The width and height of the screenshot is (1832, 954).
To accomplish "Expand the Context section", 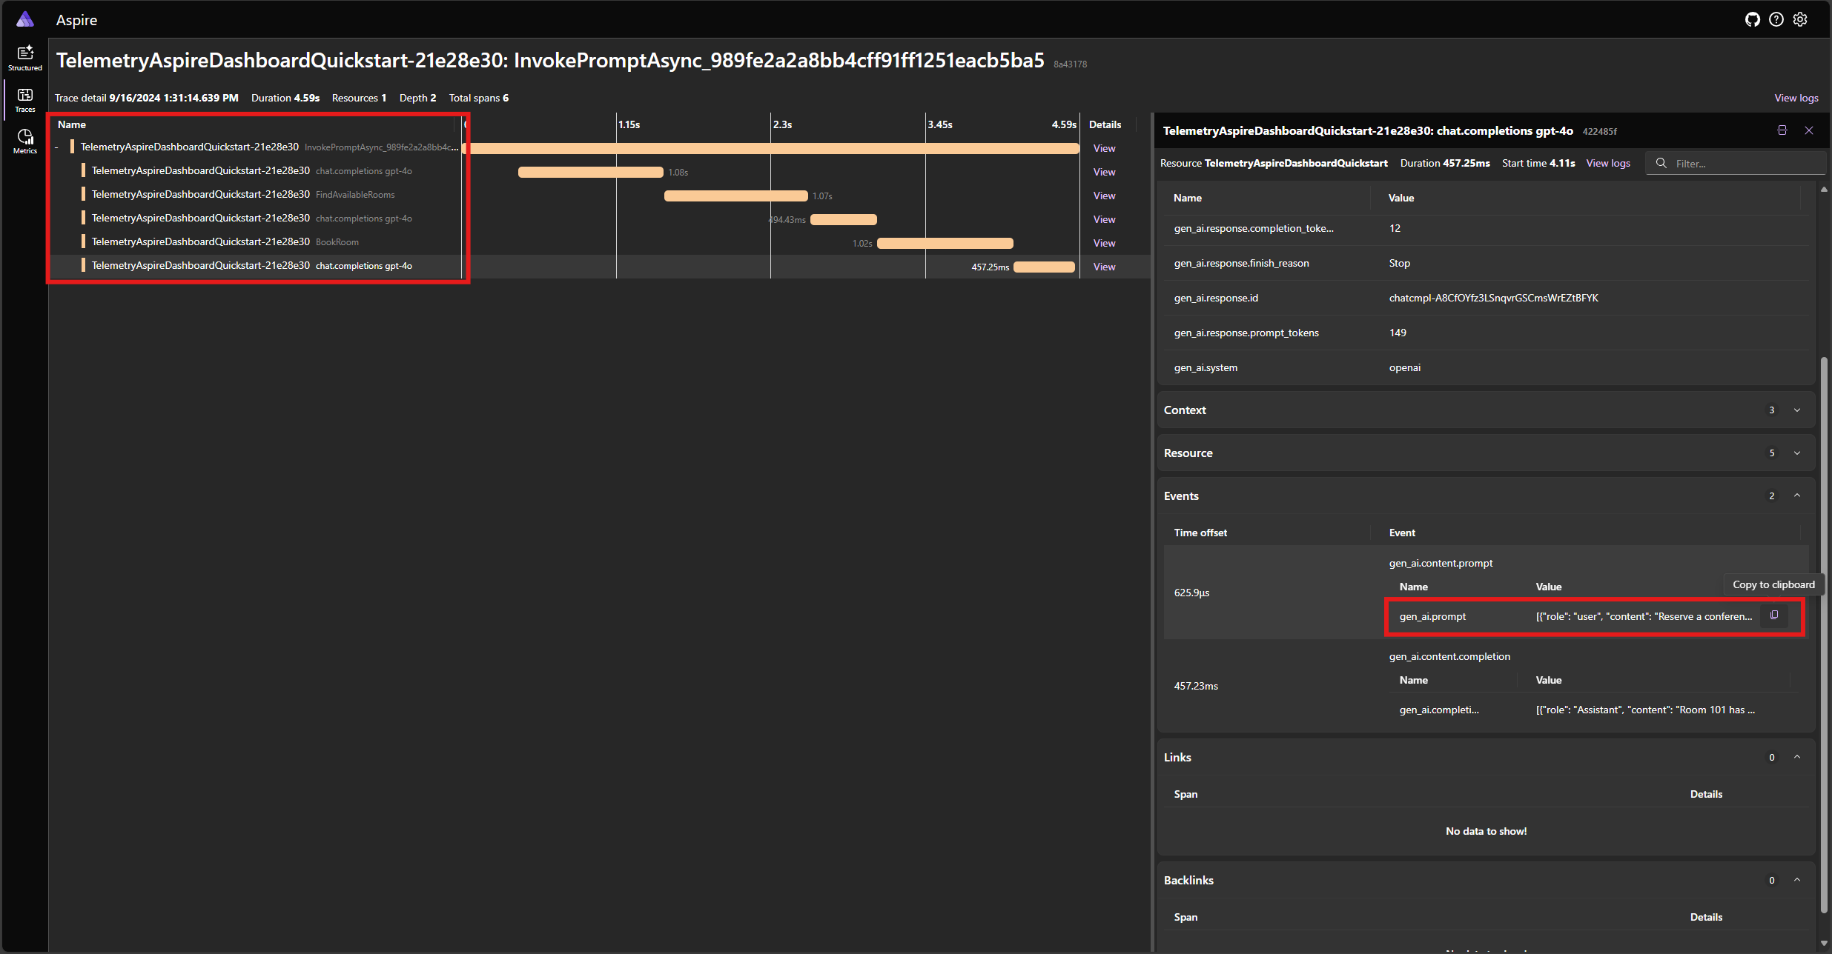I will (x=1798, y=410).
